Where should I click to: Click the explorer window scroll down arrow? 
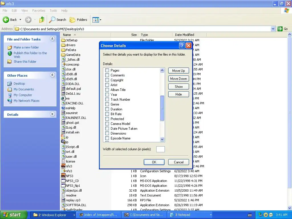coord(290,208)
